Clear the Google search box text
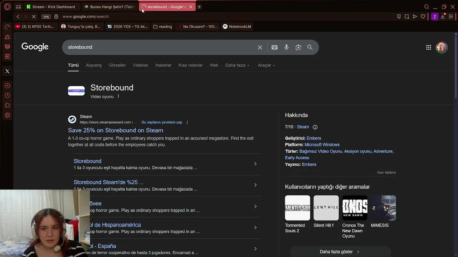458x257 pixels. [260, 47]
